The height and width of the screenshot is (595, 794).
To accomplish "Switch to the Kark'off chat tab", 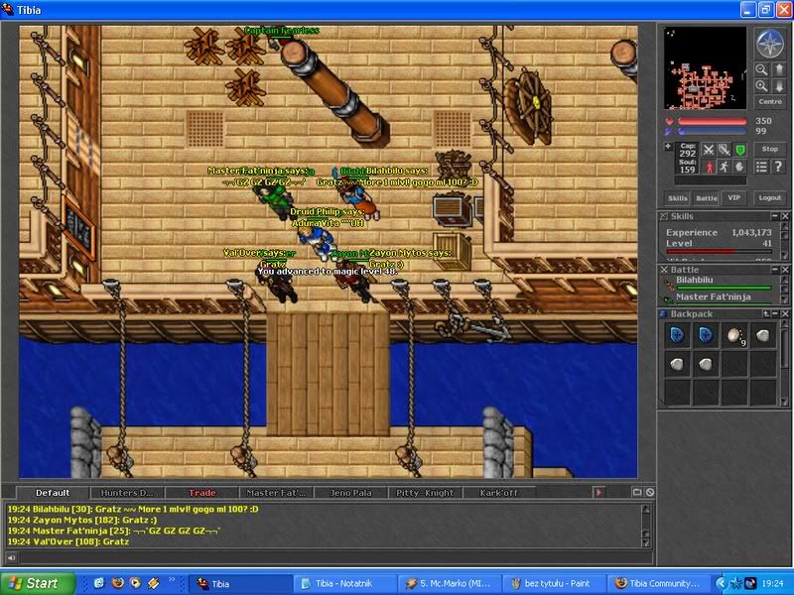I will point(499,493).
